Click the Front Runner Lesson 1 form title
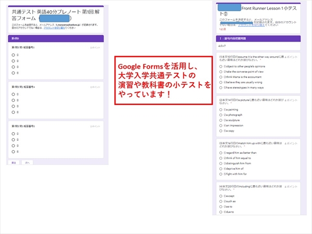This screenshot has width=312, height=234. (258, 11)
